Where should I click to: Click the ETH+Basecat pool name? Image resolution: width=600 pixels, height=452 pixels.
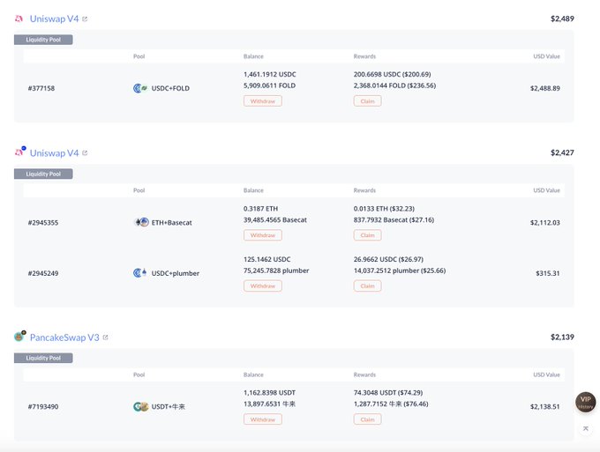click(171, 222)
